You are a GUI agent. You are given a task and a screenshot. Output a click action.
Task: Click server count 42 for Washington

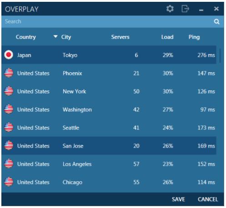136,110
